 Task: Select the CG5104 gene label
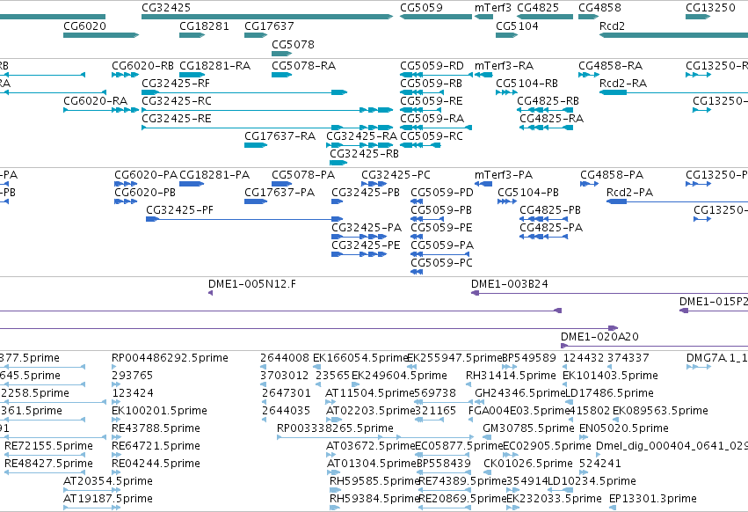[x=517, y=26]
